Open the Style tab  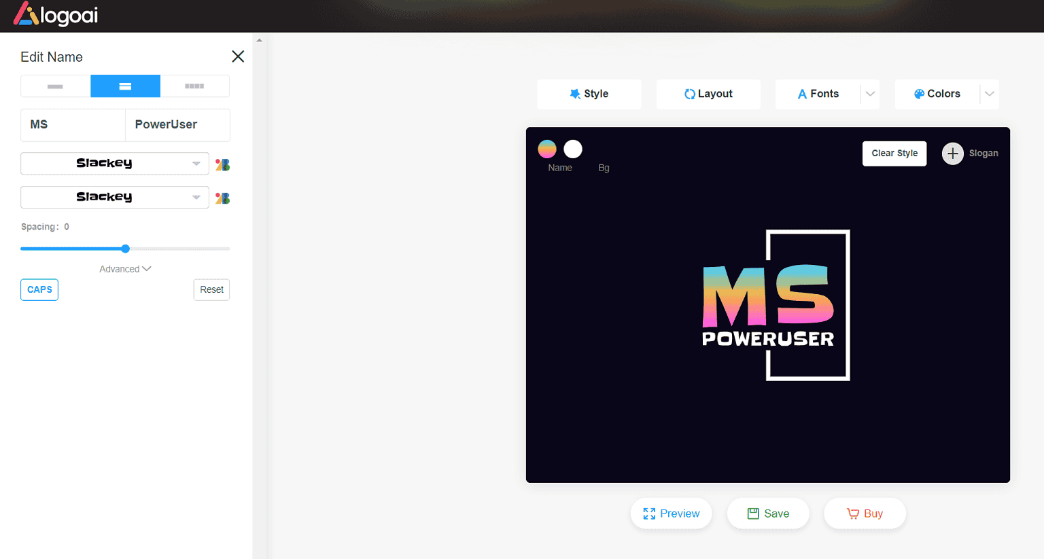click(589, 94)
